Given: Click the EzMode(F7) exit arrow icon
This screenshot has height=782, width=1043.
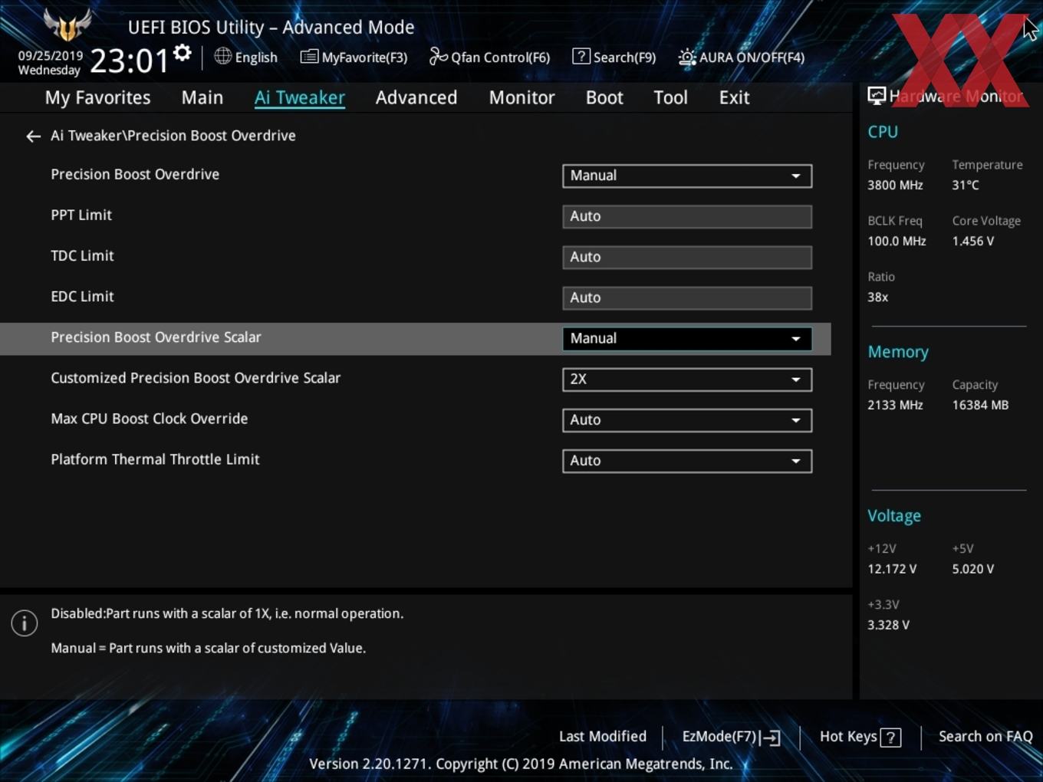Looking at the screenshot, I should pos(771,738).
